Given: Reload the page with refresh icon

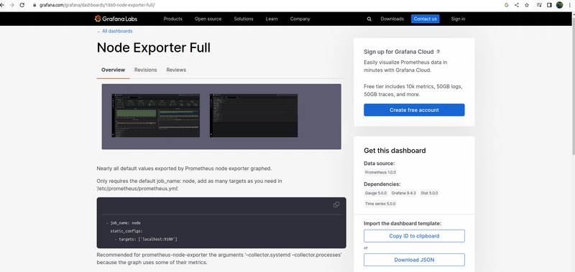Looking at the screenshot, I should [x=22, y=5].
